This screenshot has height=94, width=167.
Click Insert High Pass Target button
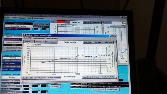(x=41, y=24)
